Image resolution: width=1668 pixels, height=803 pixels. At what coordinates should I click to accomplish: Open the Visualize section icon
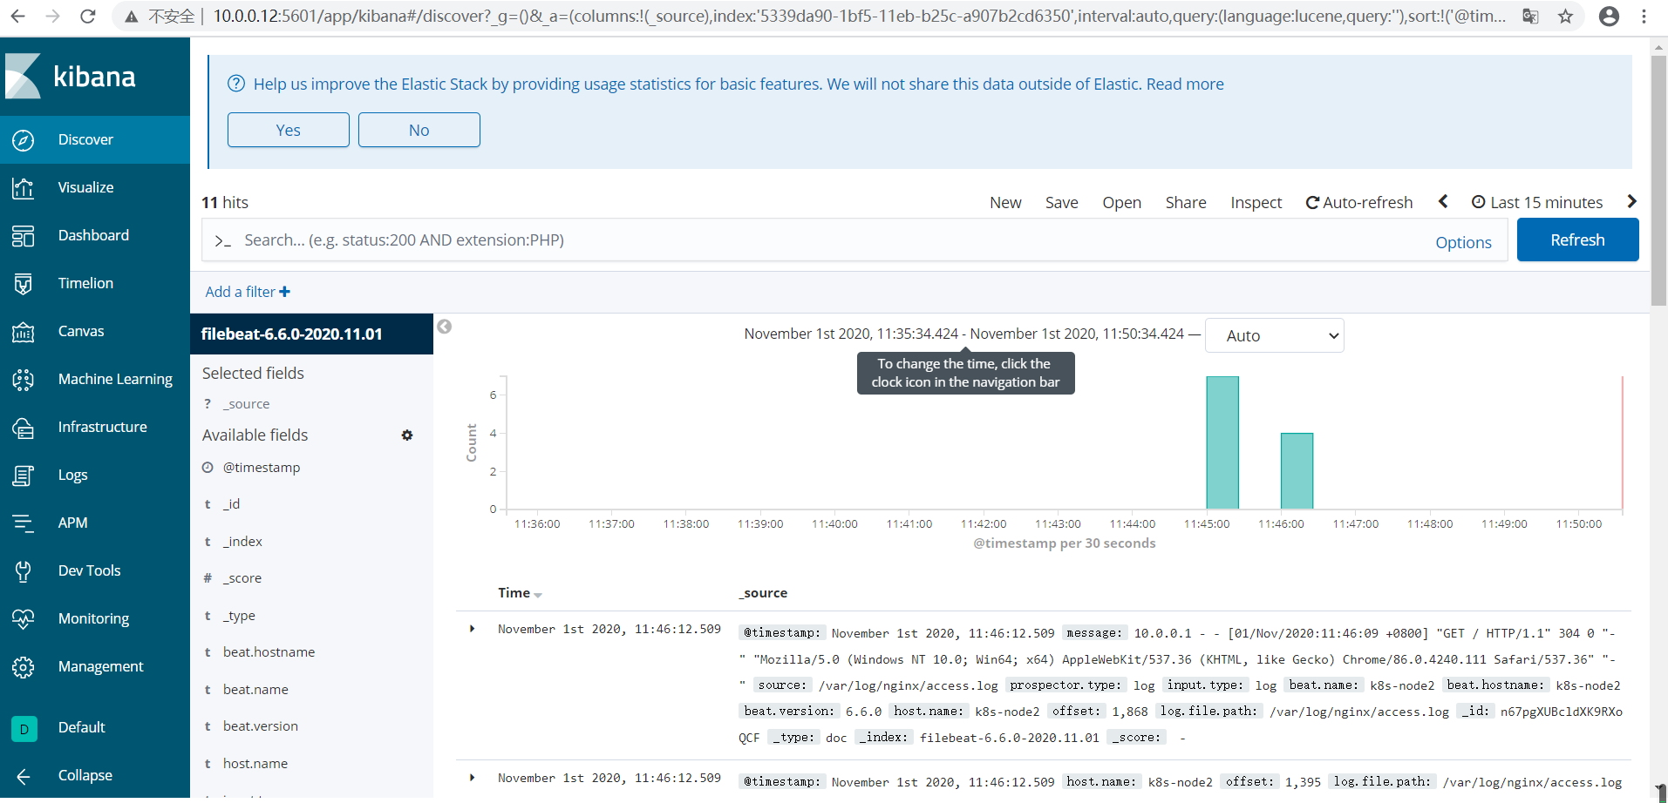(x=24, y=187)
